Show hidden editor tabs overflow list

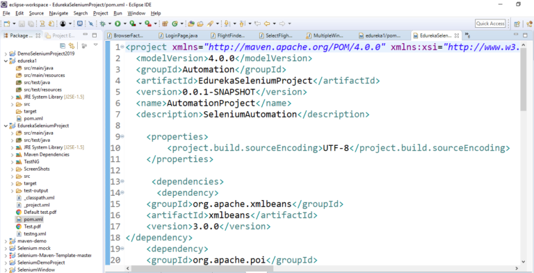[467, 35]
